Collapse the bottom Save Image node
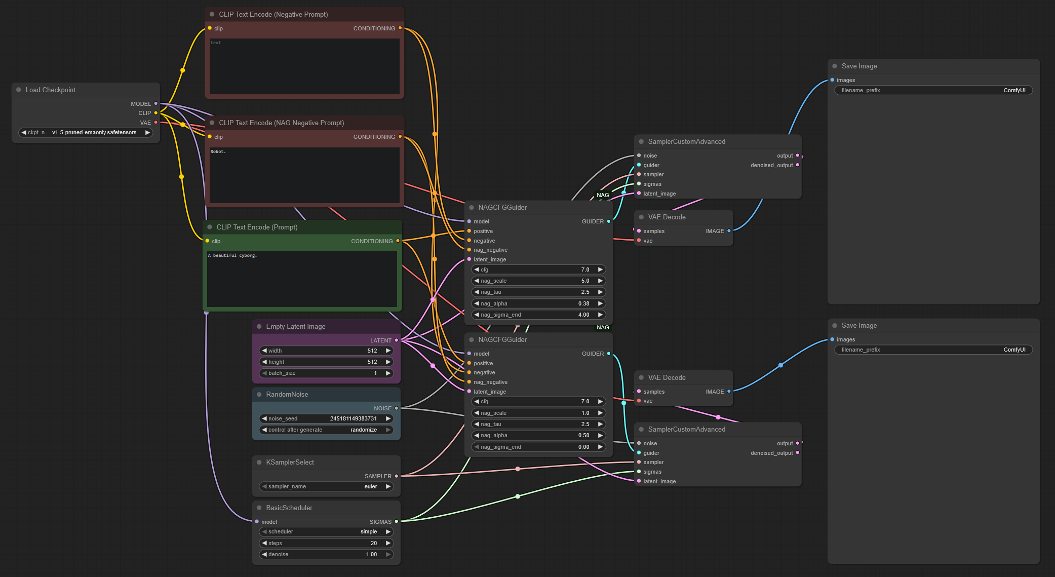The image size is (1055, 577). coord(835,325)
